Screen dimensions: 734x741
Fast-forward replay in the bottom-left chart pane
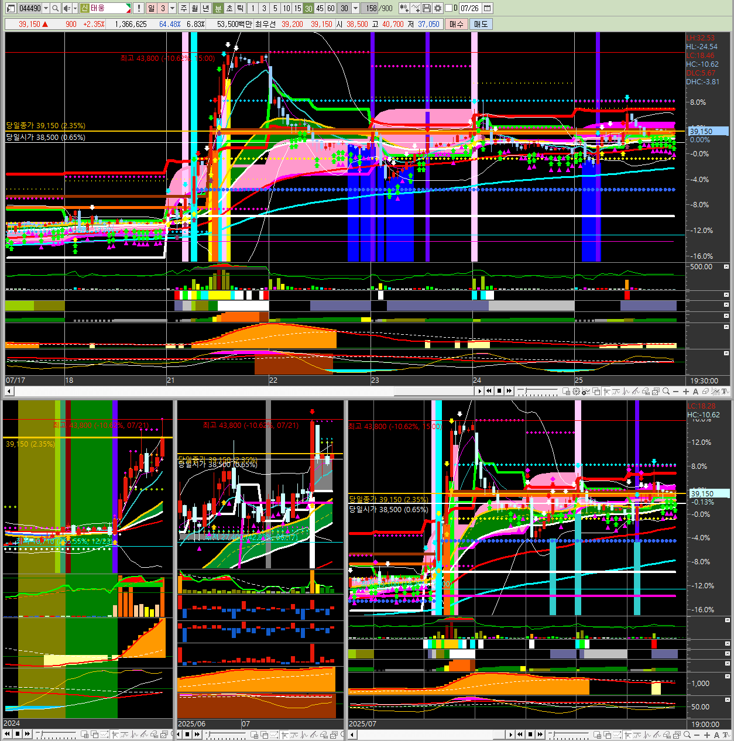tap(27, 734)
